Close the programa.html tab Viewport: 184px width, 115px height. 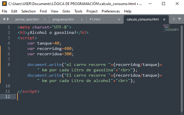pyautogui.click(x=82, y=20)
